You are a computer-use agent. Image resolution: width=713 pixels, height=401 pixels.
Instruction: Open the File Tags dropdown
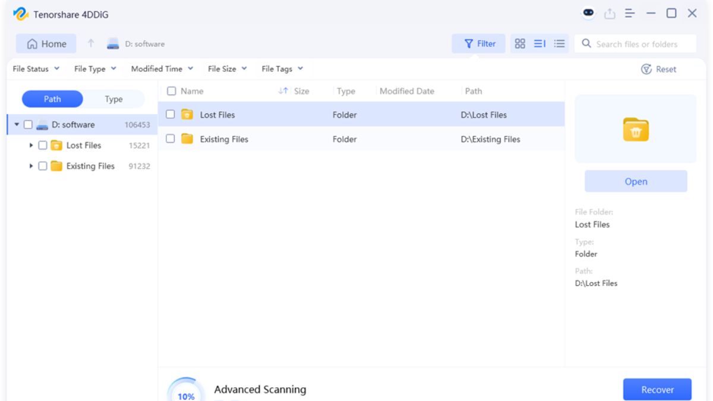click(x=282, y=69)
